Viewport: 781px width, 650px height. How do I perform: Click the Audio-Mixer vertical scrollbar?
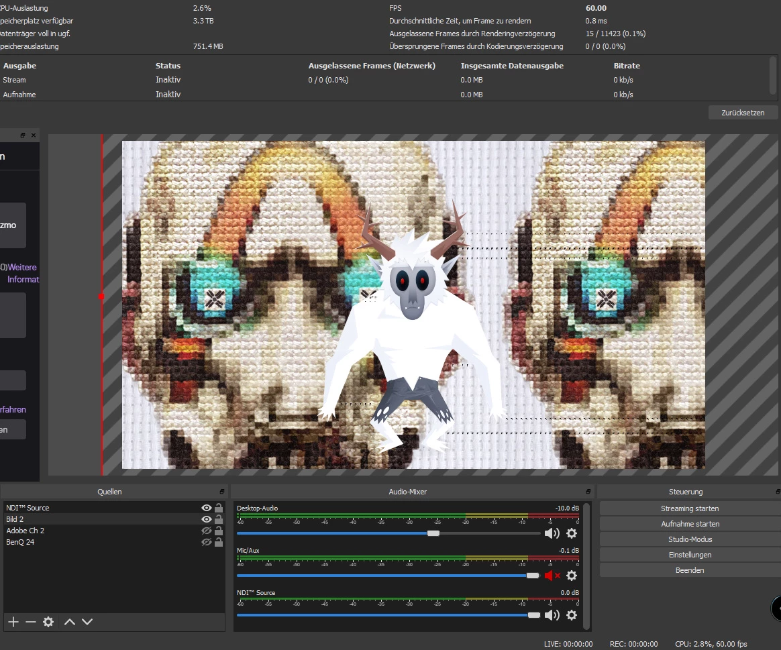(x=586, y=566)
